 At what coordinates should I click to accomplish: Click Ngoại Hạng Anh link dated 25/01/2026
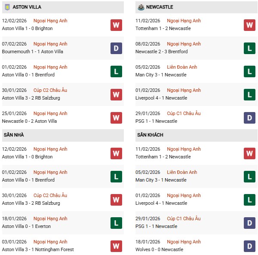tap(50, 114)
